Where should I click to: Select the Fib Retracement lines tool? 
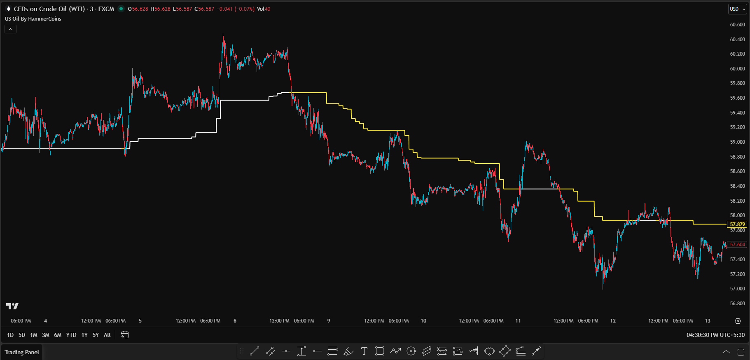[333, 351]
